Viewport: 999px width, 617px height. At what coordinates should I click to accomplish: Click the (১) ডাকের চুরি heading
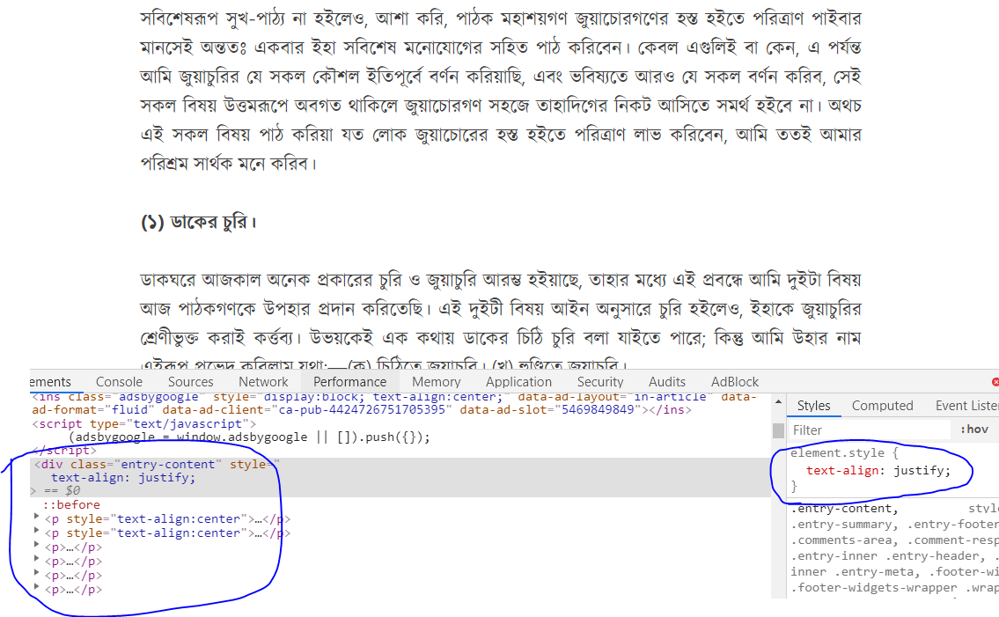tap(199, 223)
